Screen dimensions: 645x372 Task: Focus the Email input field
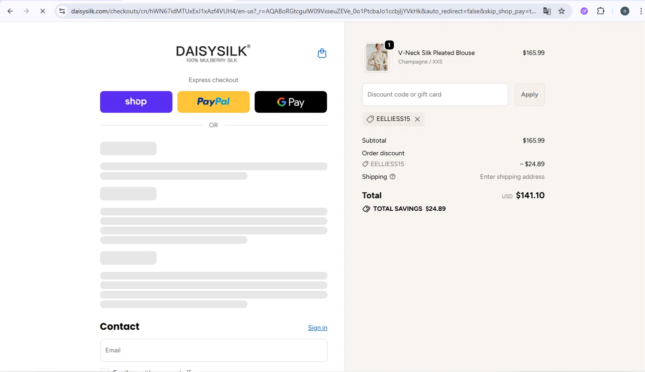[x=214, y=350]
